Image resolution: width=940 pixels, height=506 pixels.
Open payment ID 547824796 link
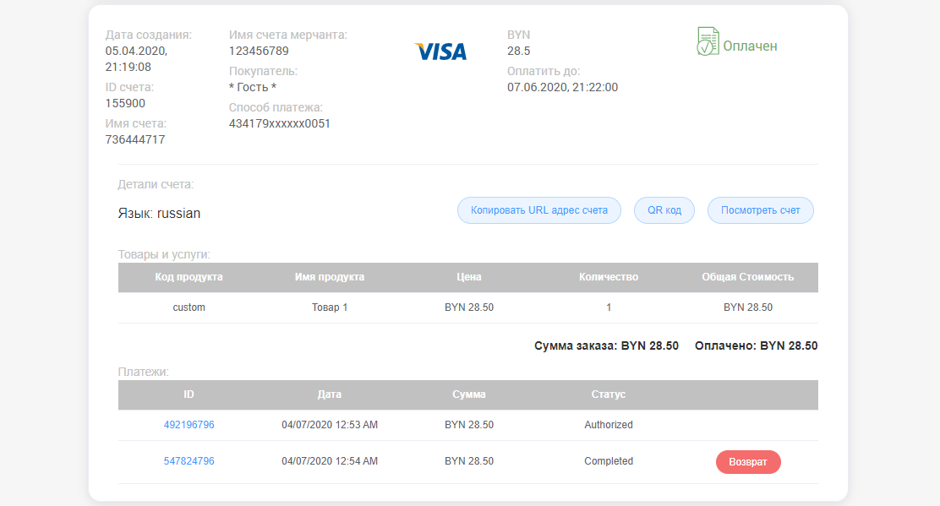pos(189,461)
